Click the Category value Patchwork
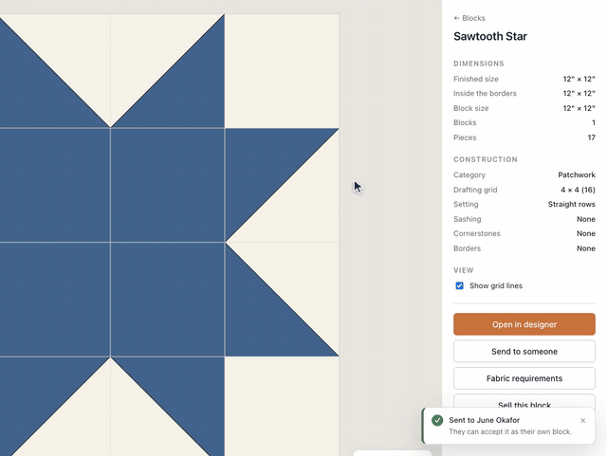This screenshot has width=607, height=456. pyautogui.click(x=577, y=175)
